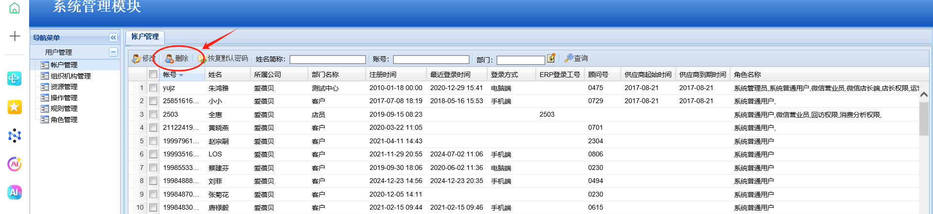
Task: Switch to the 帐户管理 tab
Action: pyautogui.click(x=145, y=37)
